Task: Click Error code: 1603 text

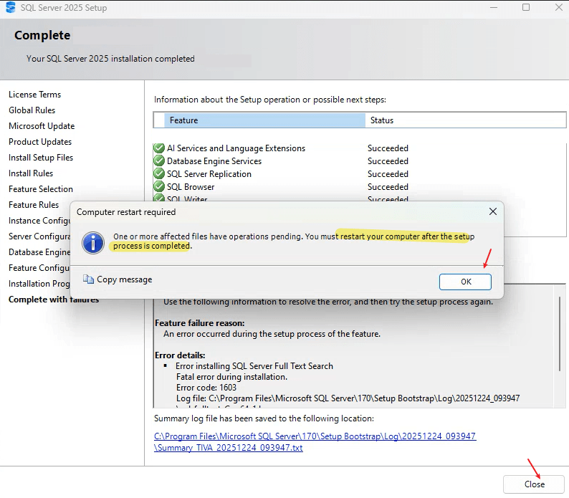Action: 206,388
